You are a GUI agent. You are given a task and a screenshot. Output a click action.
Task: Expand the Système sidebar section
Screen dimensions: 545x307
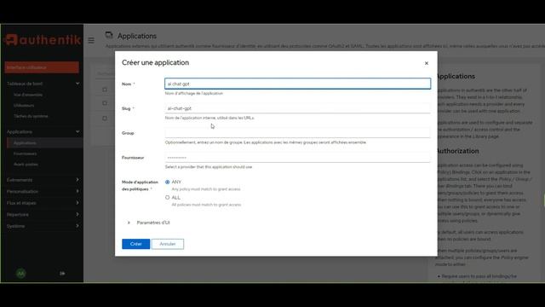[x=43, y=226]
